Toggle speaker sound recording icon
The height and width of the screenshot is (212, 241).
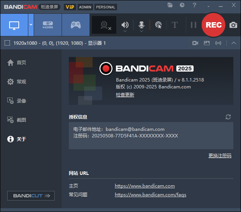pyautogui.click(x=125, y=25)
